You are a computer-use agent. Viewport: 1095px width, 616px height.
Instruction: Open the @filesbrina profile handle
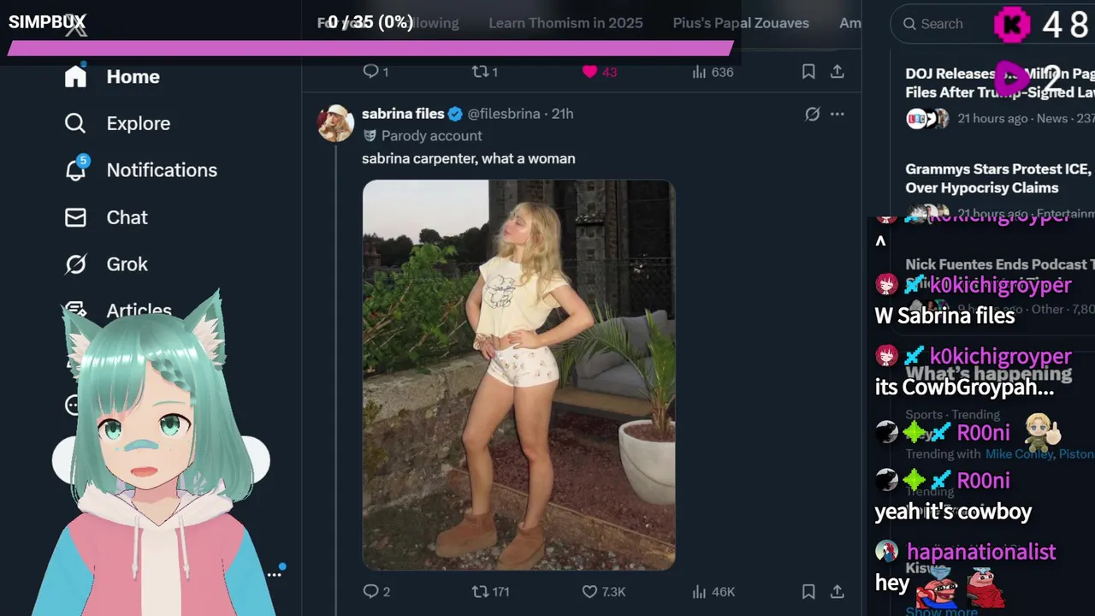(x=503, y=114)
